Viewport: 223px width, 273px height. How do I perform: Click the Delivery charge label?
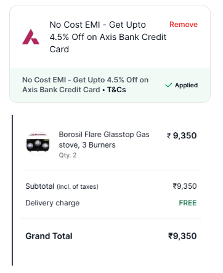point(52,203)
